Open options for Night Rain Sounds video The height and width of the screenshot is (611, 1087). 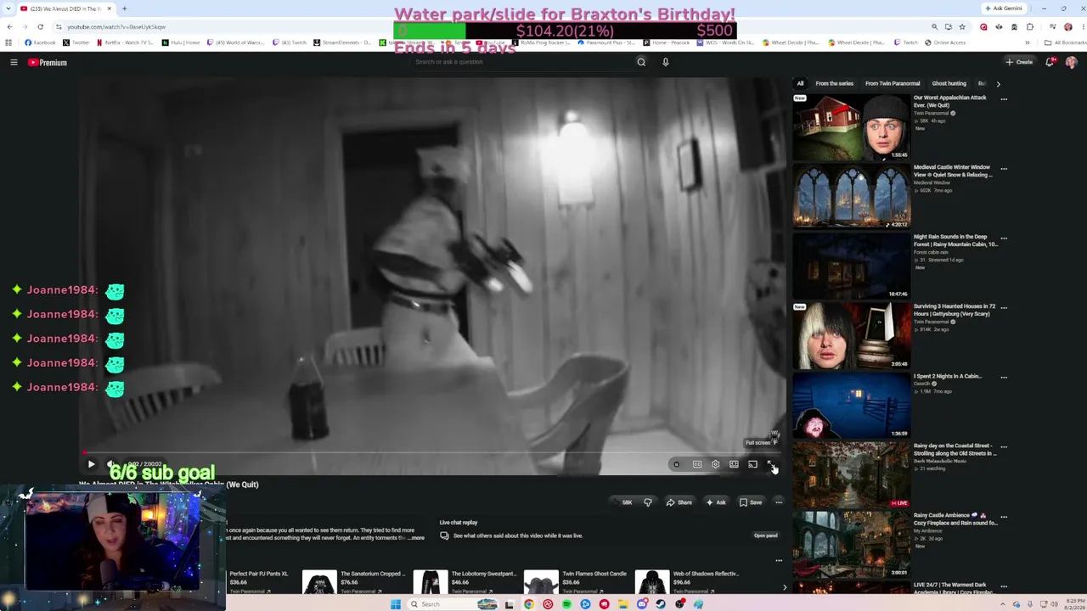(1004, 238)
